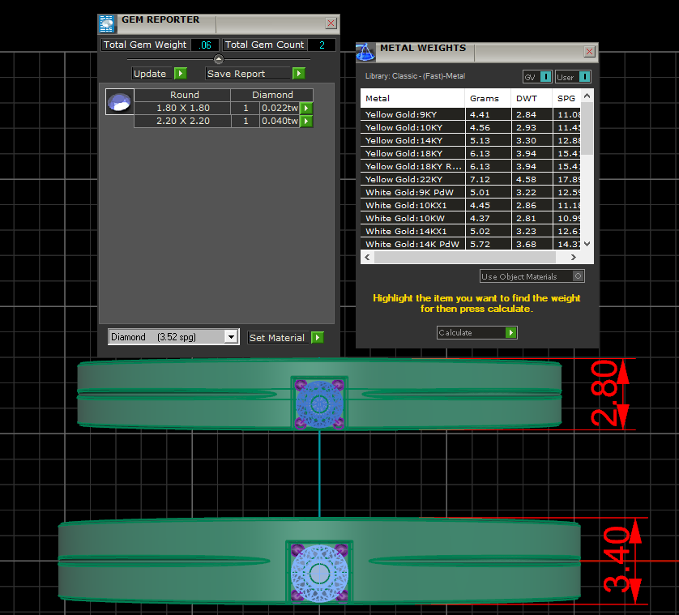The height and width of the screenshot is (615, 679).
Task: Click green arrow beside 0.040tw row
Action: (x=306, y=121)
